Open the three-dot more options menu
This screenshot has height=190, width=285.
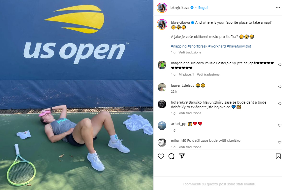278,8
